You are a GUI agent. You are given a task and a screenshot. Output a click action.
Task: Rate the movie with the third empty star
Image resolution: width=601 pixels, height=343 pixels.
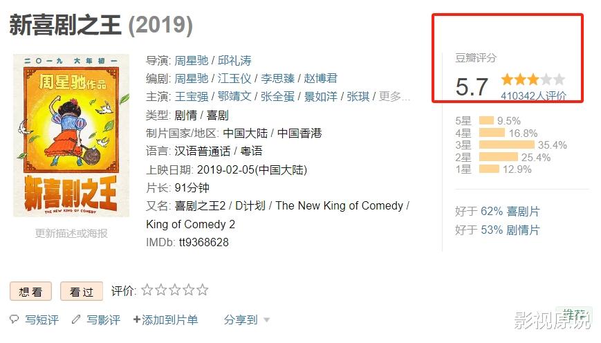pos(175,290)
